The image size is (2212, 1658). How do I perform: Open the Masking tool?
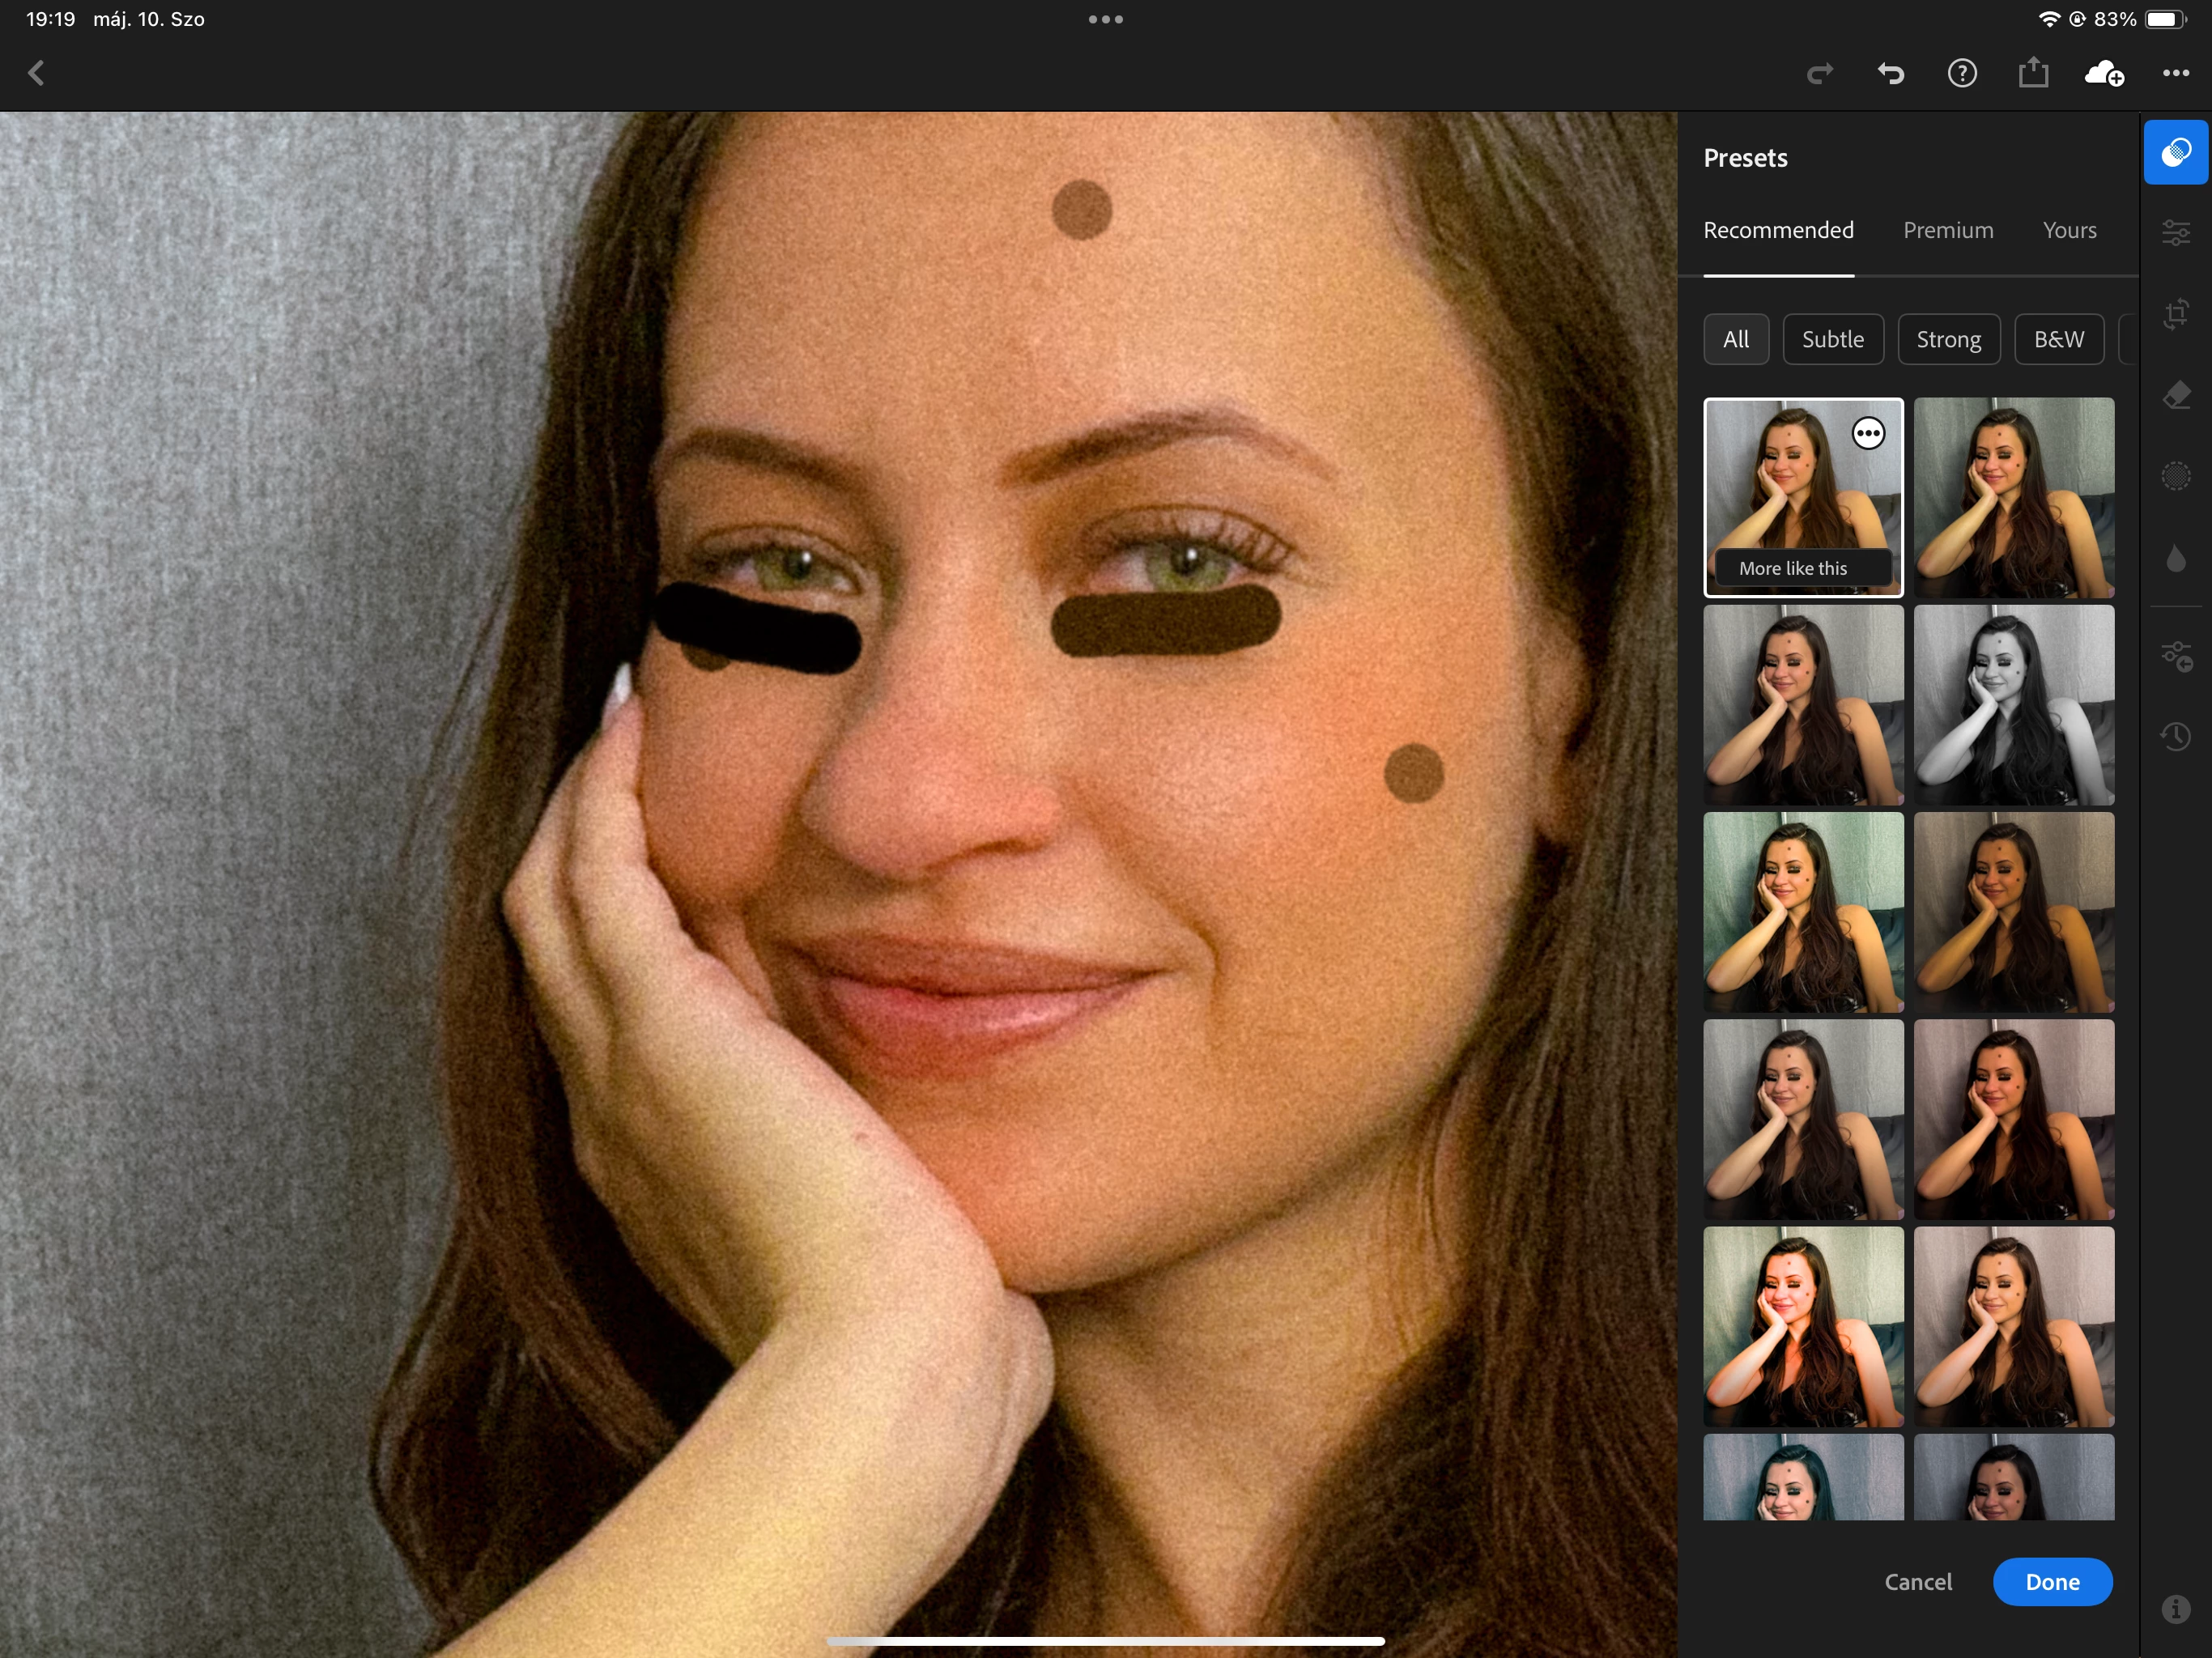click(x=2175, y=476)
